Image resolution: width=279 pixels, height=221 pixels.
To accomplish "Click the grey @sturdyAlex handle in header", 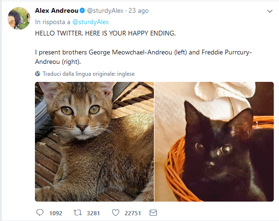I will point(105,11).
